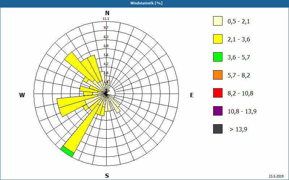Click the dark gray > 13,9 legend swatch
This screenshot has height=180, width=289.
coord(218,129)
